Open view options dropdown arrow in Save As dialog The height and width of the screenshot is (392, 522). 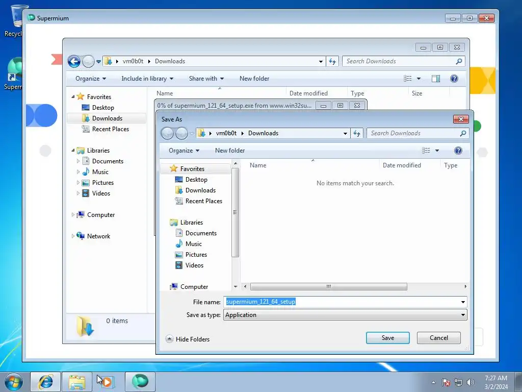[437, 151]
